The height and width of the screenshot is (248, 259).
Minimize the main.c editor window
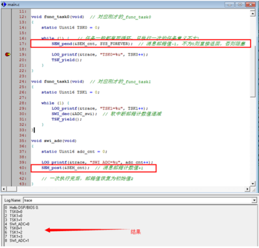pyautogui.click(x=229, y=5)
